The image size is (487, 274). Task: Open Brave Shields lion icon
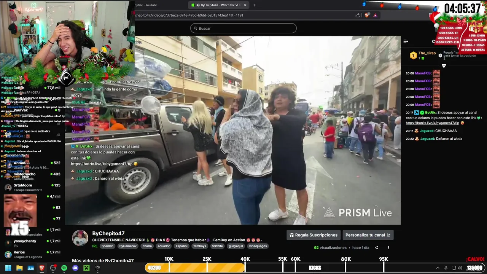click(x=367, y=15)
